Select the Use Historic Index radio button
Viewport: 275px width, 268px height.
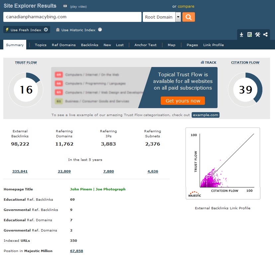[100, 30]
